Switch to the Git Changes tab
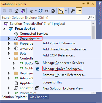Viewport: 102px width, 103px height. point(39,97)
